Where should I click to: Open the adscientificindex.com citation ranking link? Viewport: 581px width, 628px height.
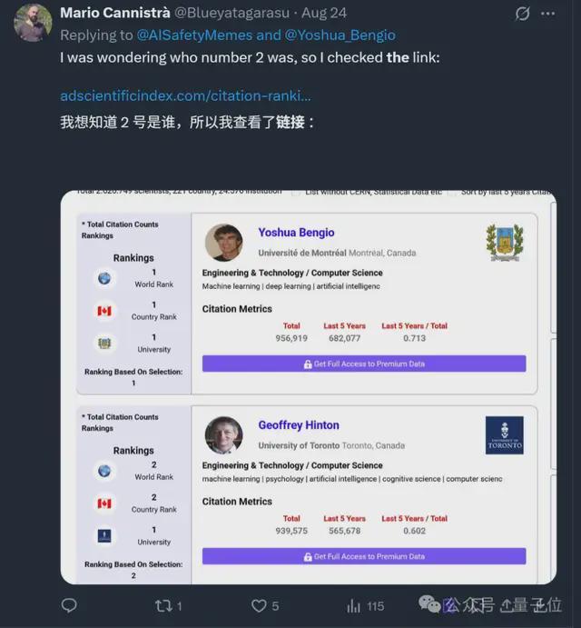point(185,95)
